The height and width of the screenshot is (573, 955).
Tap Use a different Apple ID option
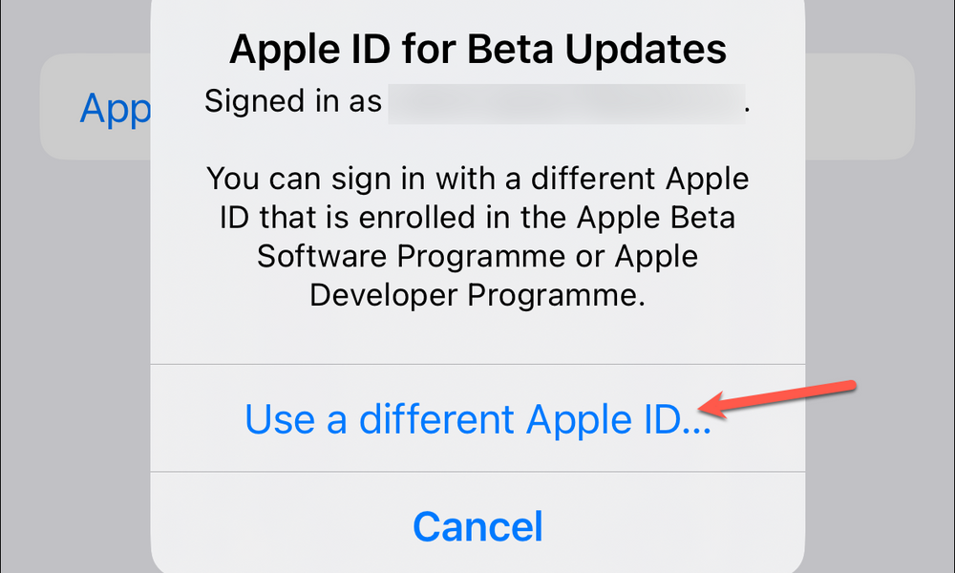pos(477,419)
